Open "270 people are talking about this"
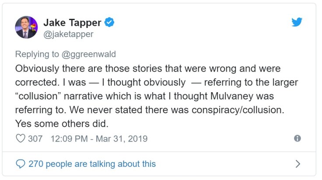Viewport: 322px width, 180px height. coord(92,164)
